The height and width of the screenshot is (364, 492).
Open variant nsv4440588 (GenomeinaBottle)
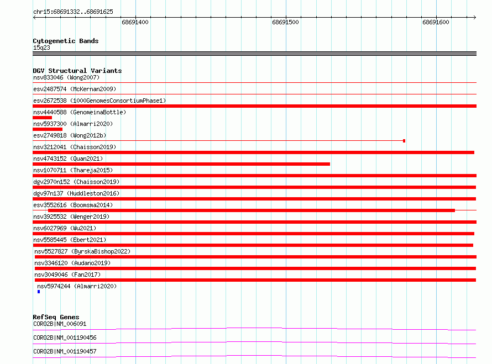pos(80,112)
